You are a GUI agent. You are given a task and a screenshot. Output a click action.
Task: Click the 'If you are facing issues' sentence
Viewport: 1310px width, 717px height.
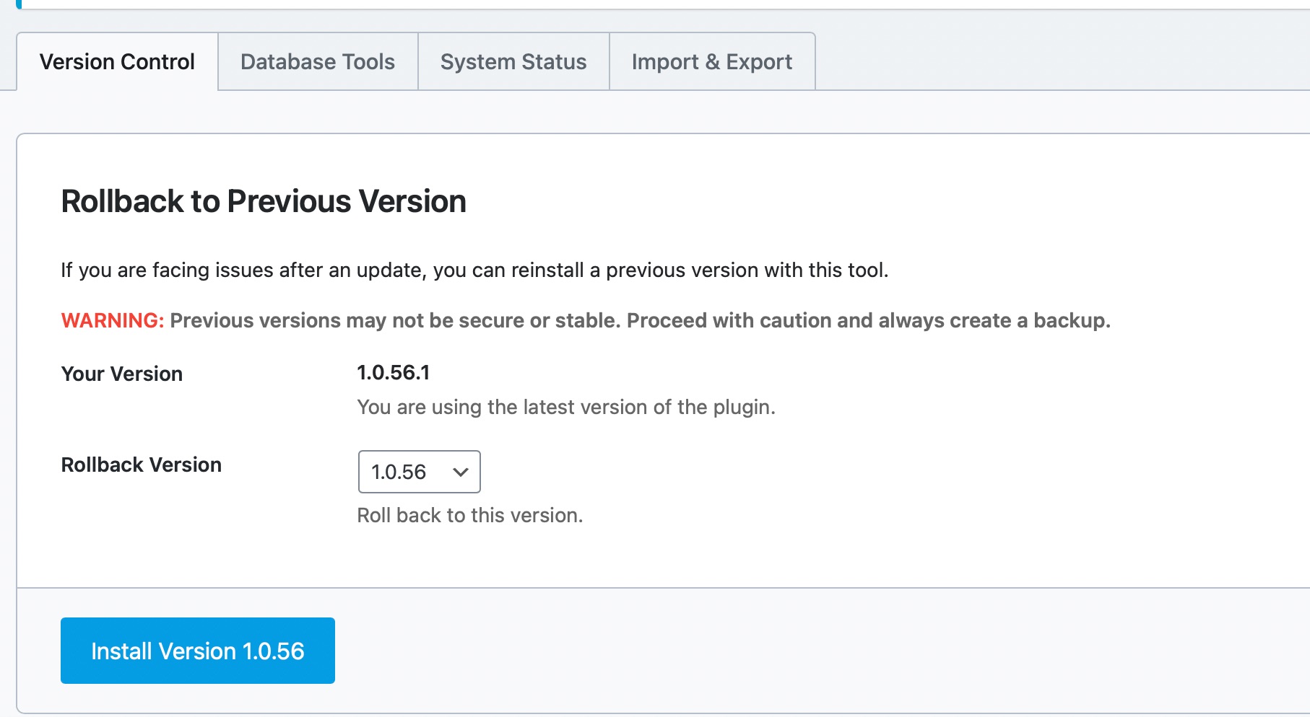(474, 270)
